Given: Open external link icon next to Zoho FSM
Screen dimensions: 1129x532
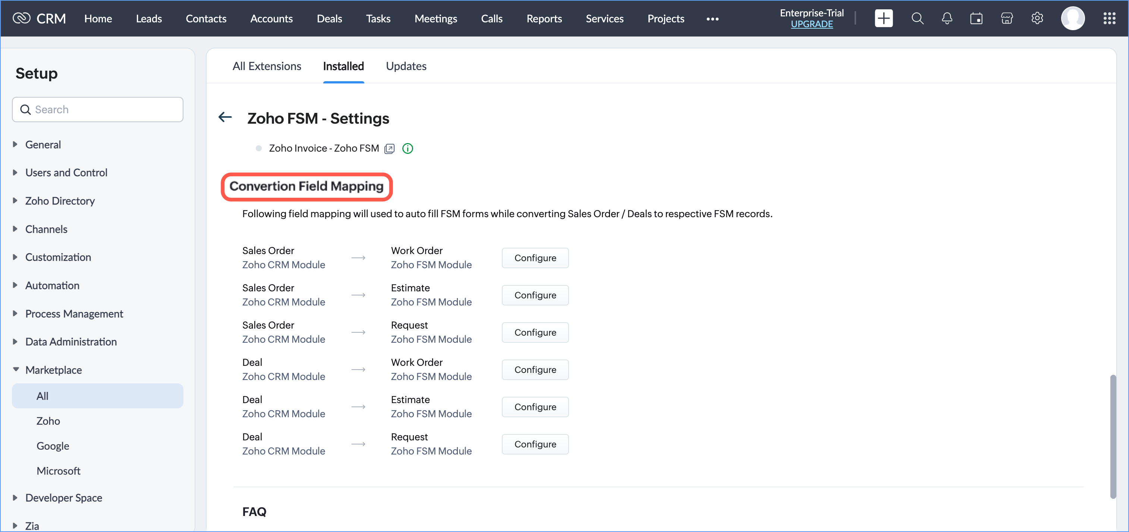Looking at the screenshot, I should (x=389, y=149).
